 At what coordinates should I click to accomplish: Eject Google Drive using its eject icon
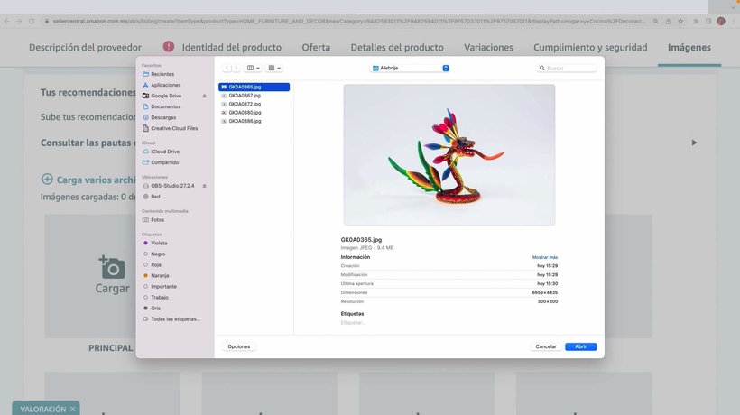[204, 96]
